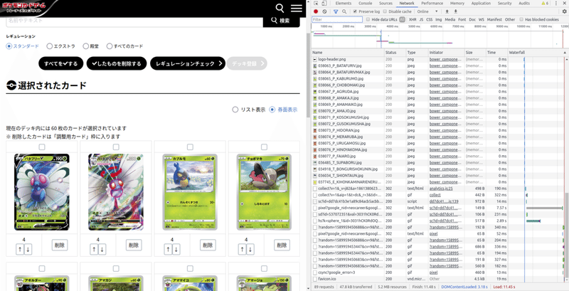The width and height of the screenshot is (569, 291).
Task: Sort by Waterfall column header
Action: coord(536,53)
